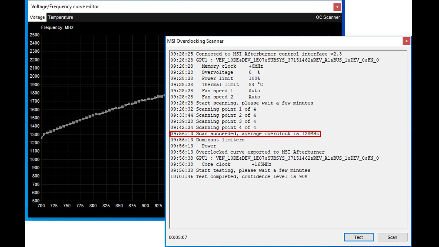The image size is (439, 247).
Task: Click the highlighted 'Scan succeeded' log line
Action: coord(245,134)
